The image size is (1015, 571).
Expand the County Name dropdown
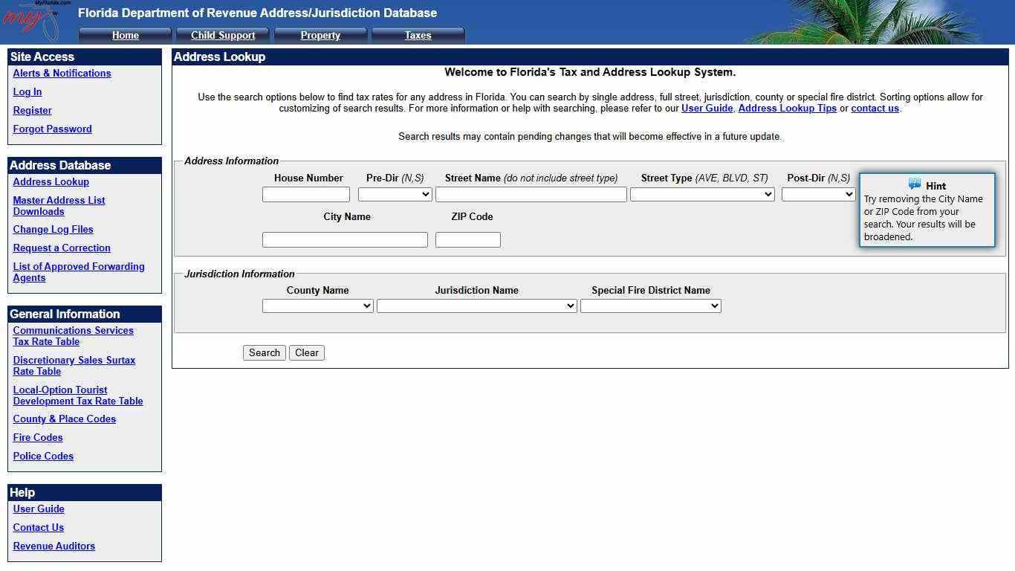click(x=317, y=306)
